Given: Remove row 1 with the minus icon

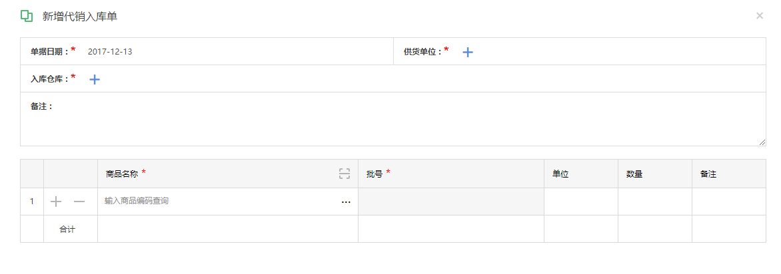Looking at the screenshot, I should pyautogui.click(x=79, y=202).
